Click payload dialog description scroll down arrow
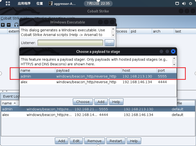Screen dimensions: 196x146 coord(174,65)
